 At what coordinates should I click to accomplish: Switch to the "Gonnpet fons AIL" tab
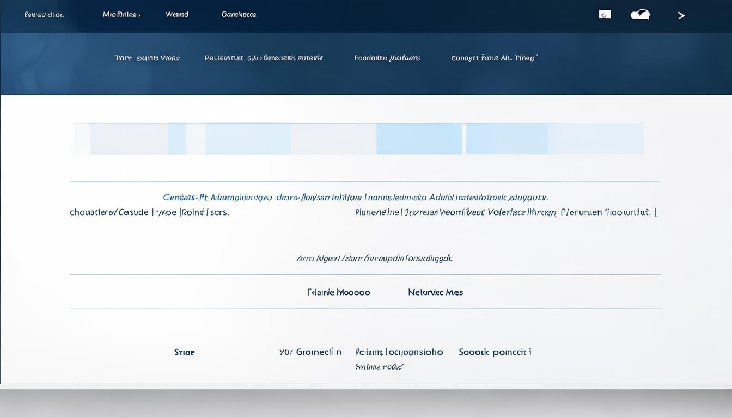tap(494, 58)
